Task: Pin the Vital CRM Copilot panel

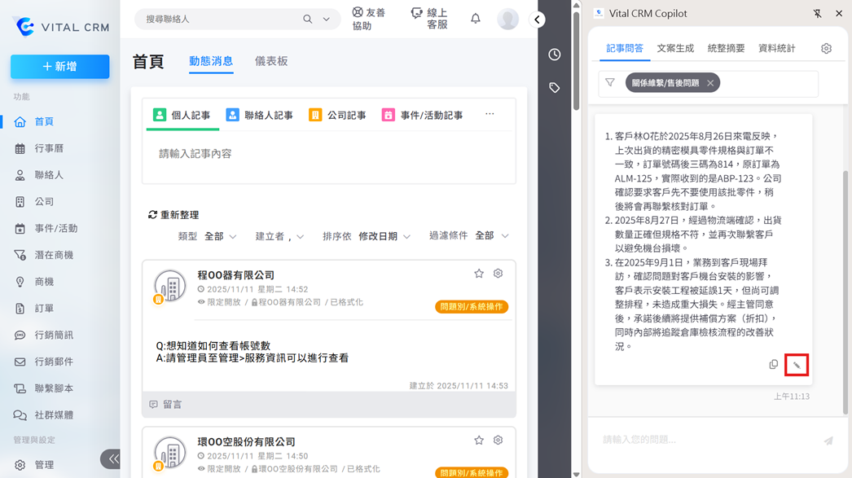Action: pyautogui.click(x=818, y=14)
